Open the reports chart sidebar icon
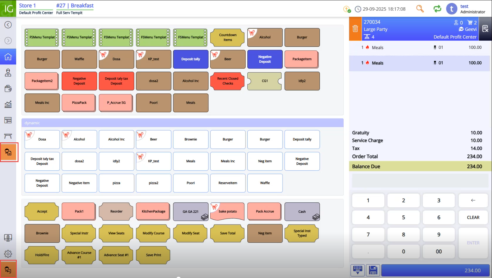 (x=8, y=104)
